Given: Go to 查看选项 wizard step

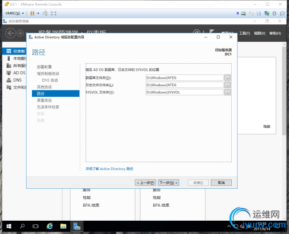Looking at the screenshot, I should click(x=45, y=100).
